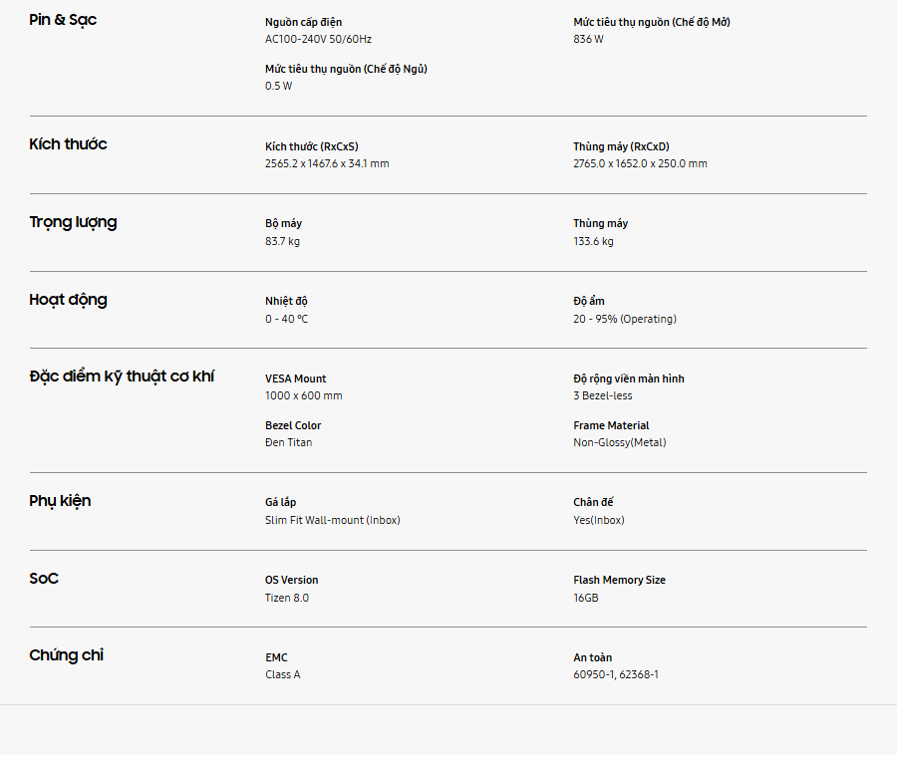Click the Đen Titan bezel color value
This screenshot has width=898, height=758.
click(x=288, y=442)
